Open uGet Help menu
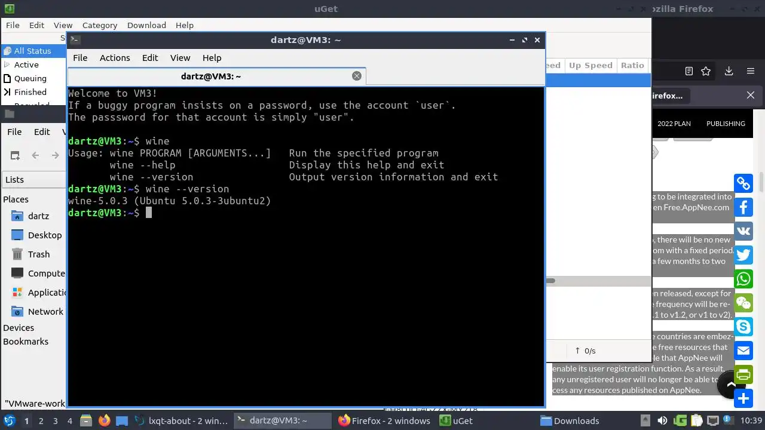Screen dimensions: 765x430 coord(185,25)
